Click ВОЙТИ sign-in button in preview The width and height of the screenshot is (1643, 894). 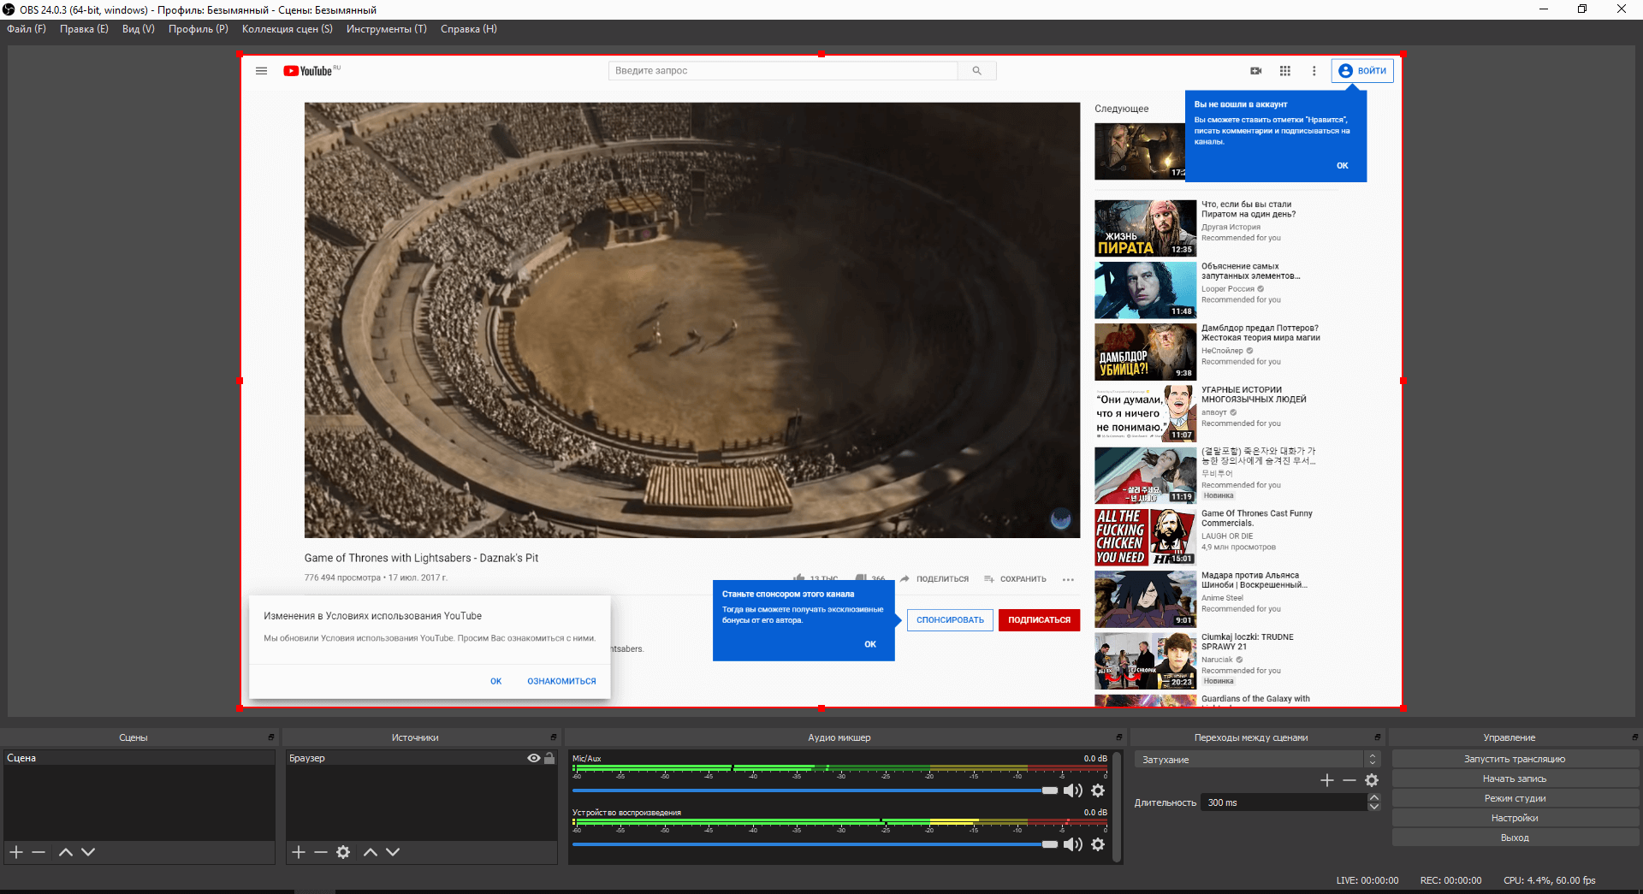tap(1362, 71)
